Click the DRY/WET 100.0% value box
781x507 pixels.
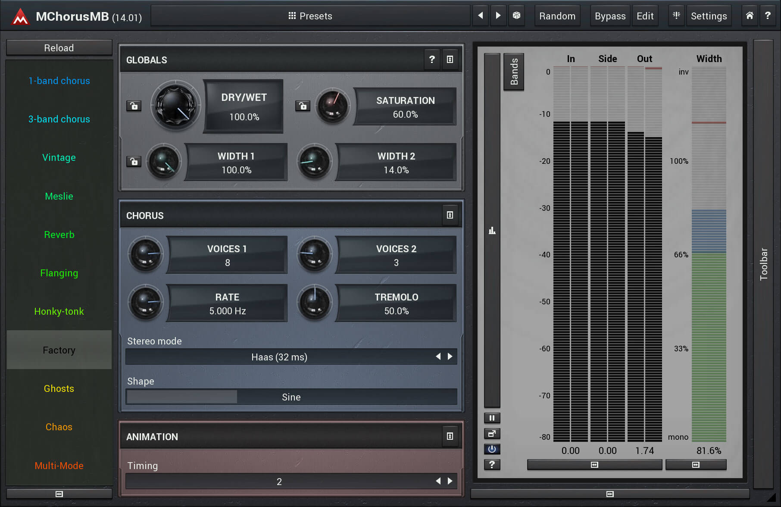[x=244, y=106]
